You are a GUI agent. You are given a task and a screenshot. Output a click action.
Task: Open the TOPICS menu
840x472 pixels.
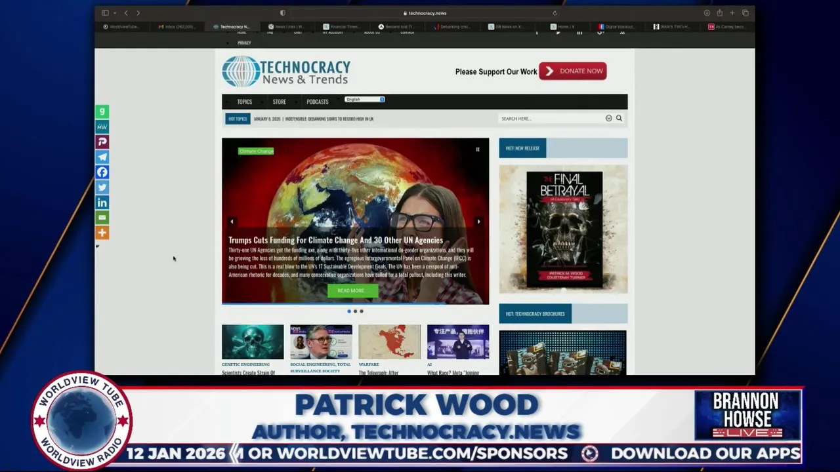pos(245,102)
